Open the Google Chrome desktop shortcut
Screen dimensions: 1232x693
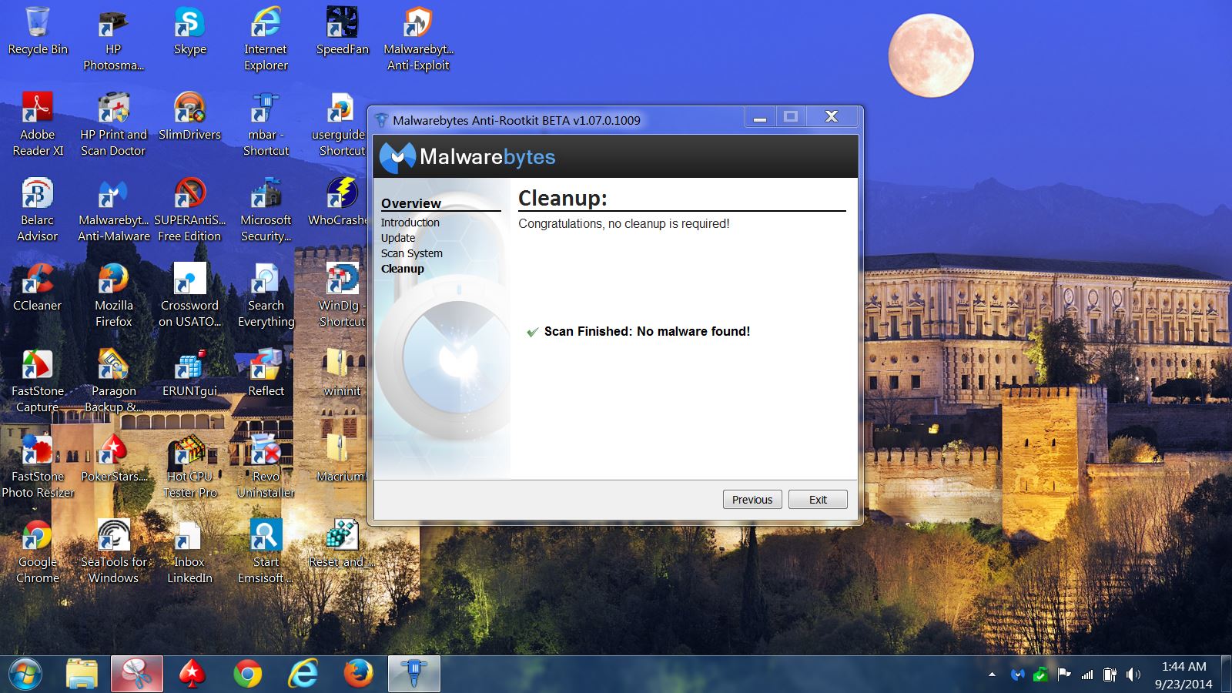(38, 553)
